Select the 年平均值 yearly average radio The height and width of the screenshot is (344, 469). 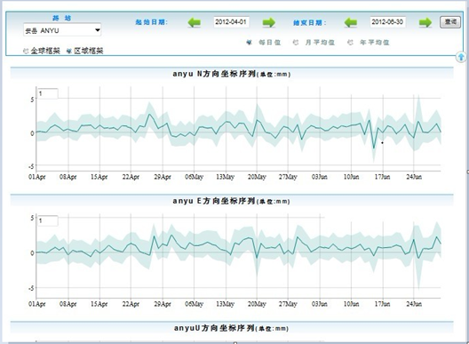350,43
